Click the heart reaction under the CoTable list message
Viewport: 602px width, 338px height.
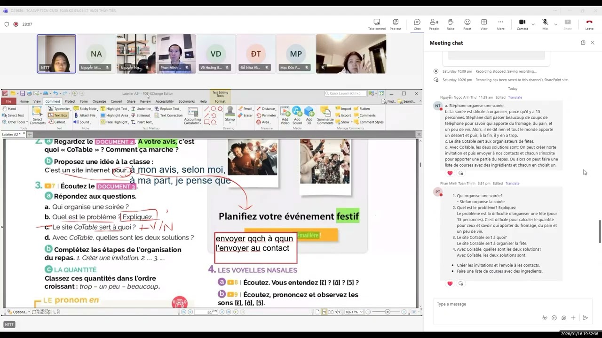click(450, 284)
